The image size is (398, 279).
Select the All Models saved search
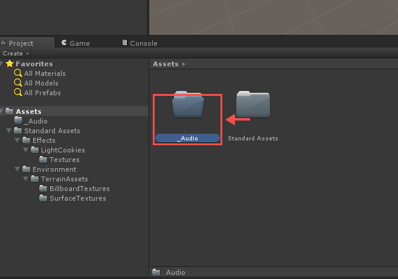pyautogui.click(x=42, y=83)
